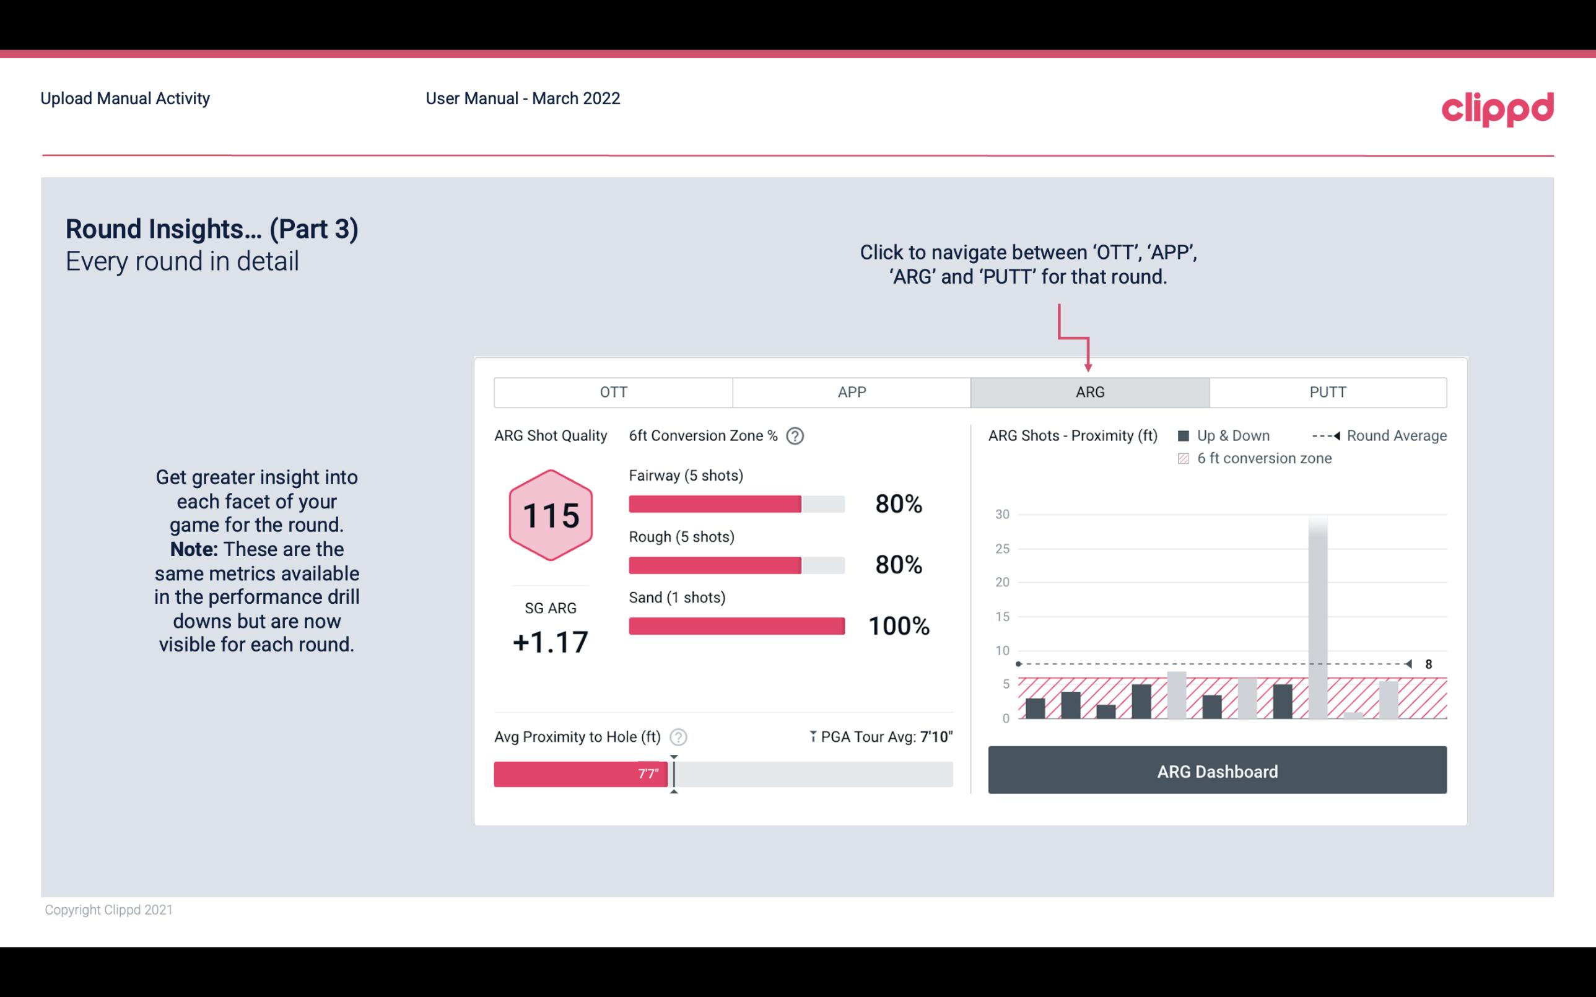Click the Upload Manual Activity link
Screen dimensions: 1596x997
click(125, 98)
